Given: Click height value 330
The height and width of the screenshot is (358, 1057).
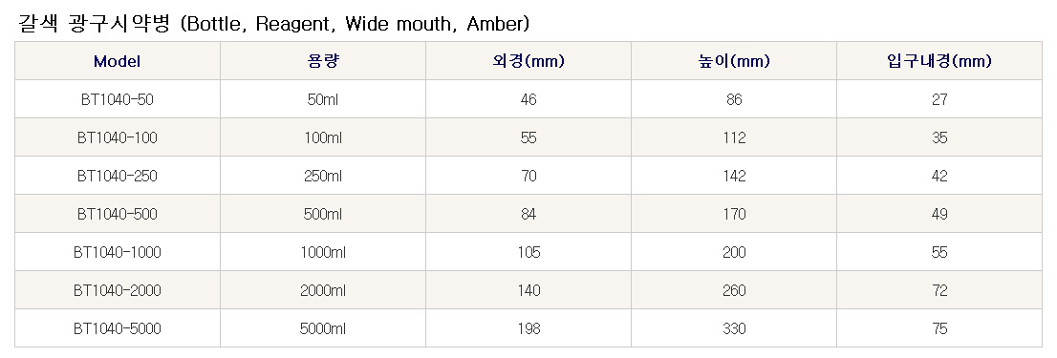Looking at the screenshot, I should pyautogui.click(x=734, y=328).
